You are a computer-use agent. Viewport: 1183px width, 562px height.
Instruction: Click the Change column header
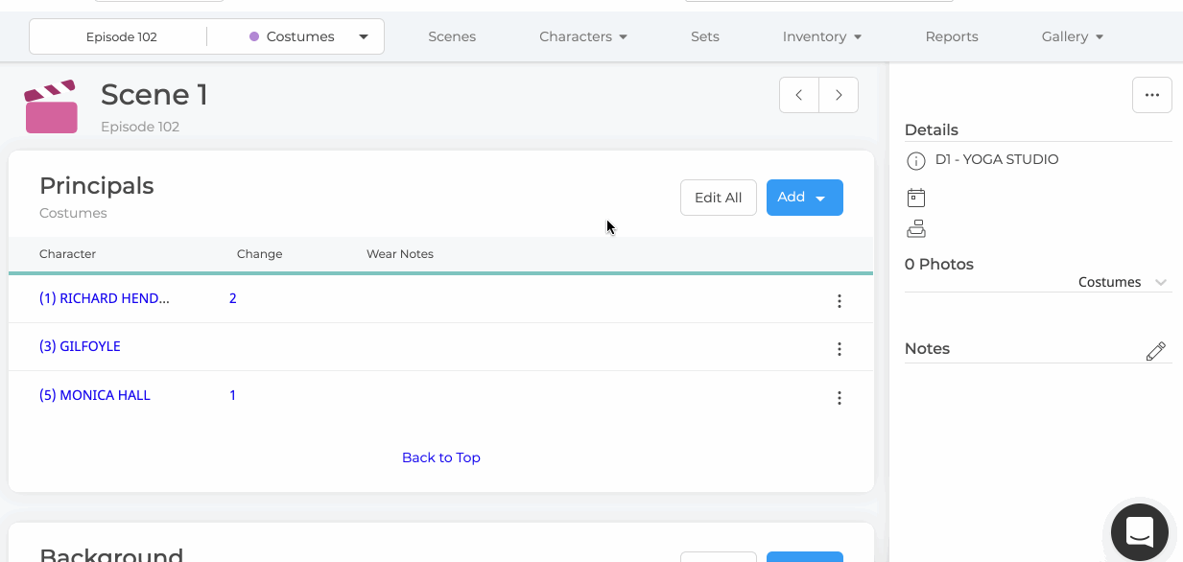[260, 254]
